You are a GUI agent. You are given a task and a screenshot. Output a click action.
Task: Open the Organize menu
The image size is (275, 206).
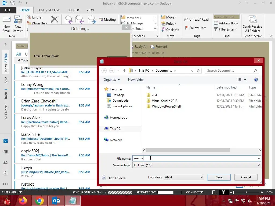tap(112, 80)
